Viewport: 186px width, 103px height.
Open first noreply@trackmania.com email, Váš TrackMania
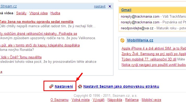click(x=153, y=16)
